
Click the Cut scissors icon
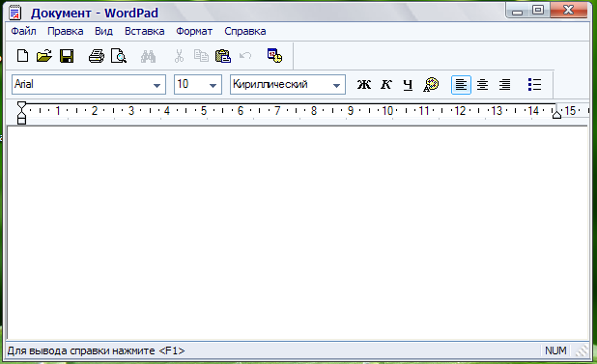[179, 56]
